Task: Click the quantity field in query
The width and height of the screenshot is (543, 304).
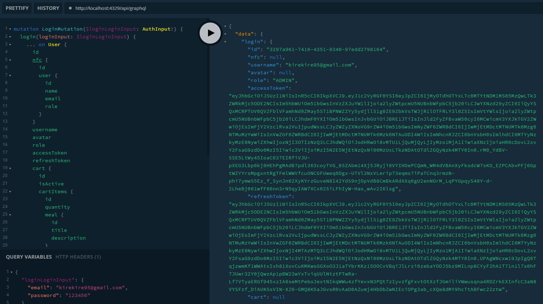Action: [x=58, y=207]
